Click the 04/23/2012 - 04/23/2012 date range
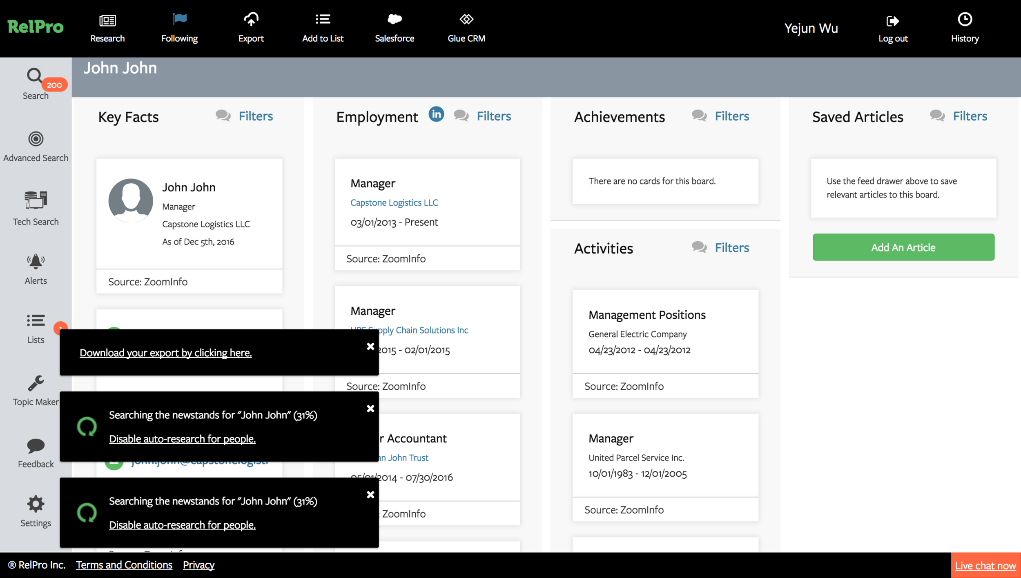Image resolution: width=1021 pixels, height=578 pixels. tap(640, 350)
